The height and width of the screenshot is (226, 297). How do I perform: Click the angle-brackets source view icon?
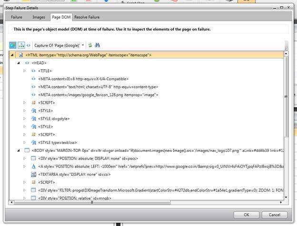[x=29, y=45]
